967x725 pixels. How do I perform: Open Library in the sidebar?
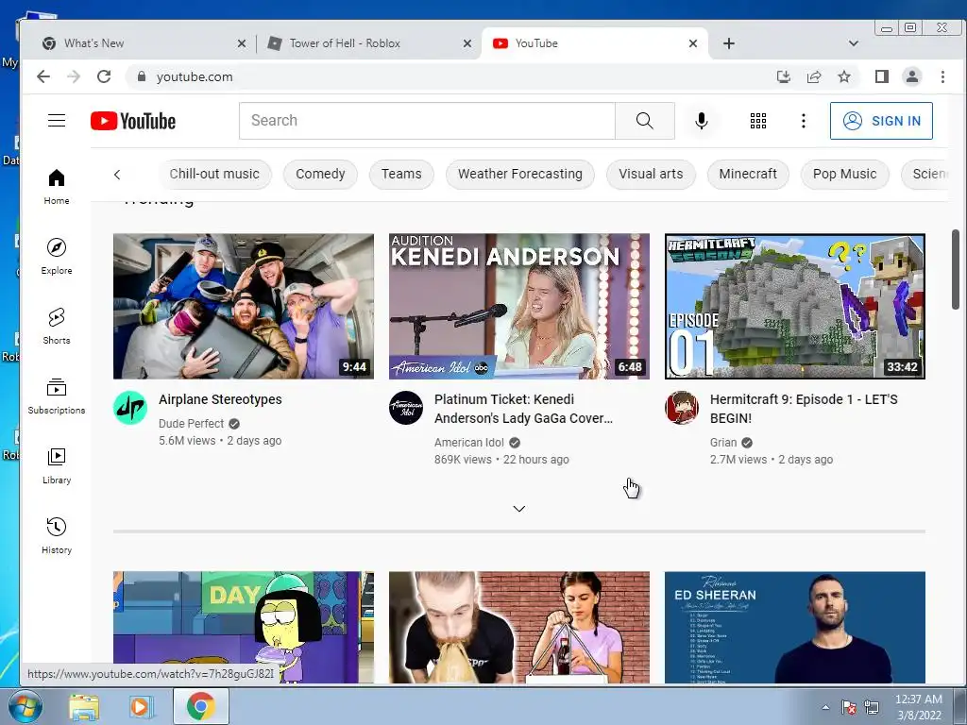(x=57, y=465)
